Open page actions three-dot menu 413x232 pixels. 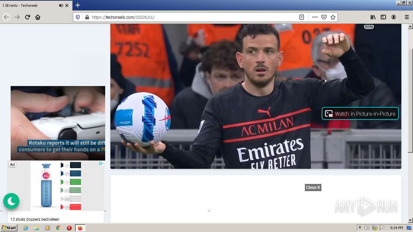pos(315,17)
